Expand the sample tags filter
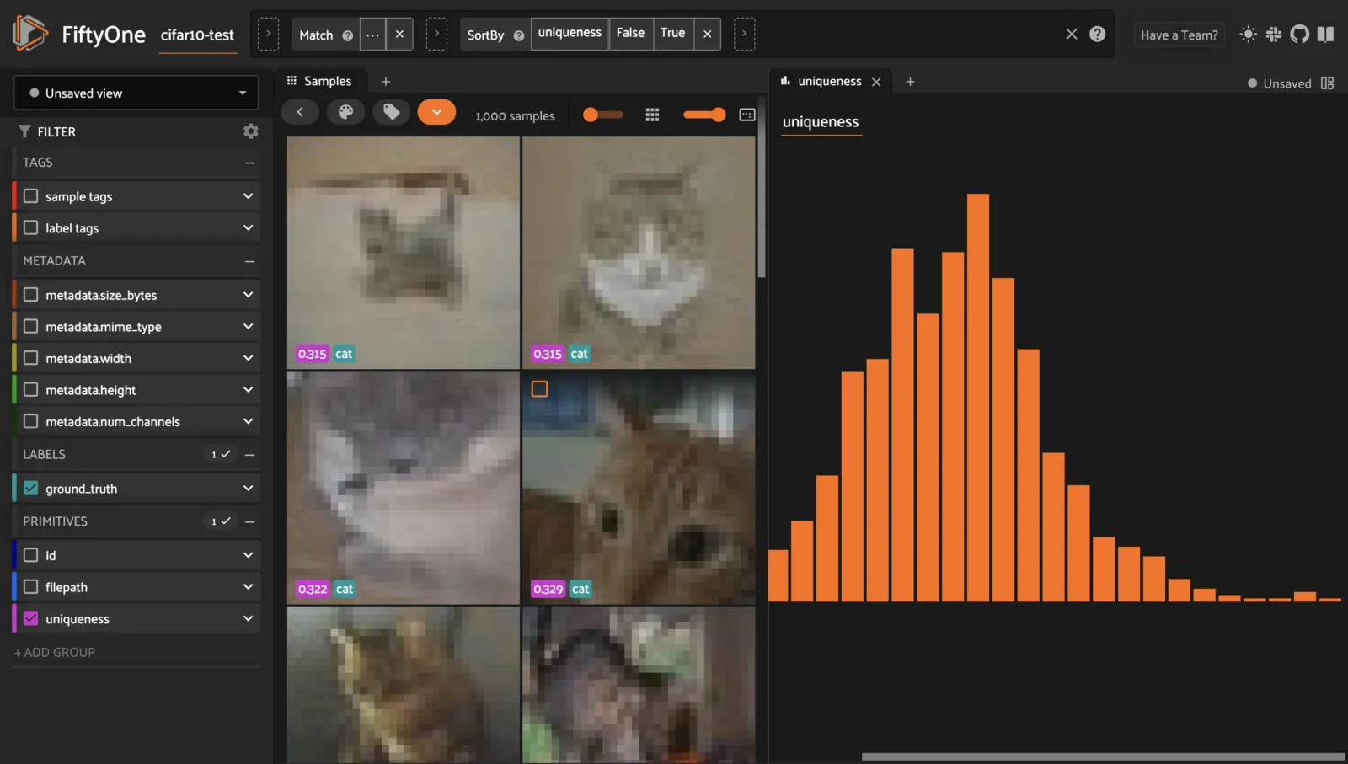Image resolution: width=1348 pixels, height=764 pixels. pos(248,195)
